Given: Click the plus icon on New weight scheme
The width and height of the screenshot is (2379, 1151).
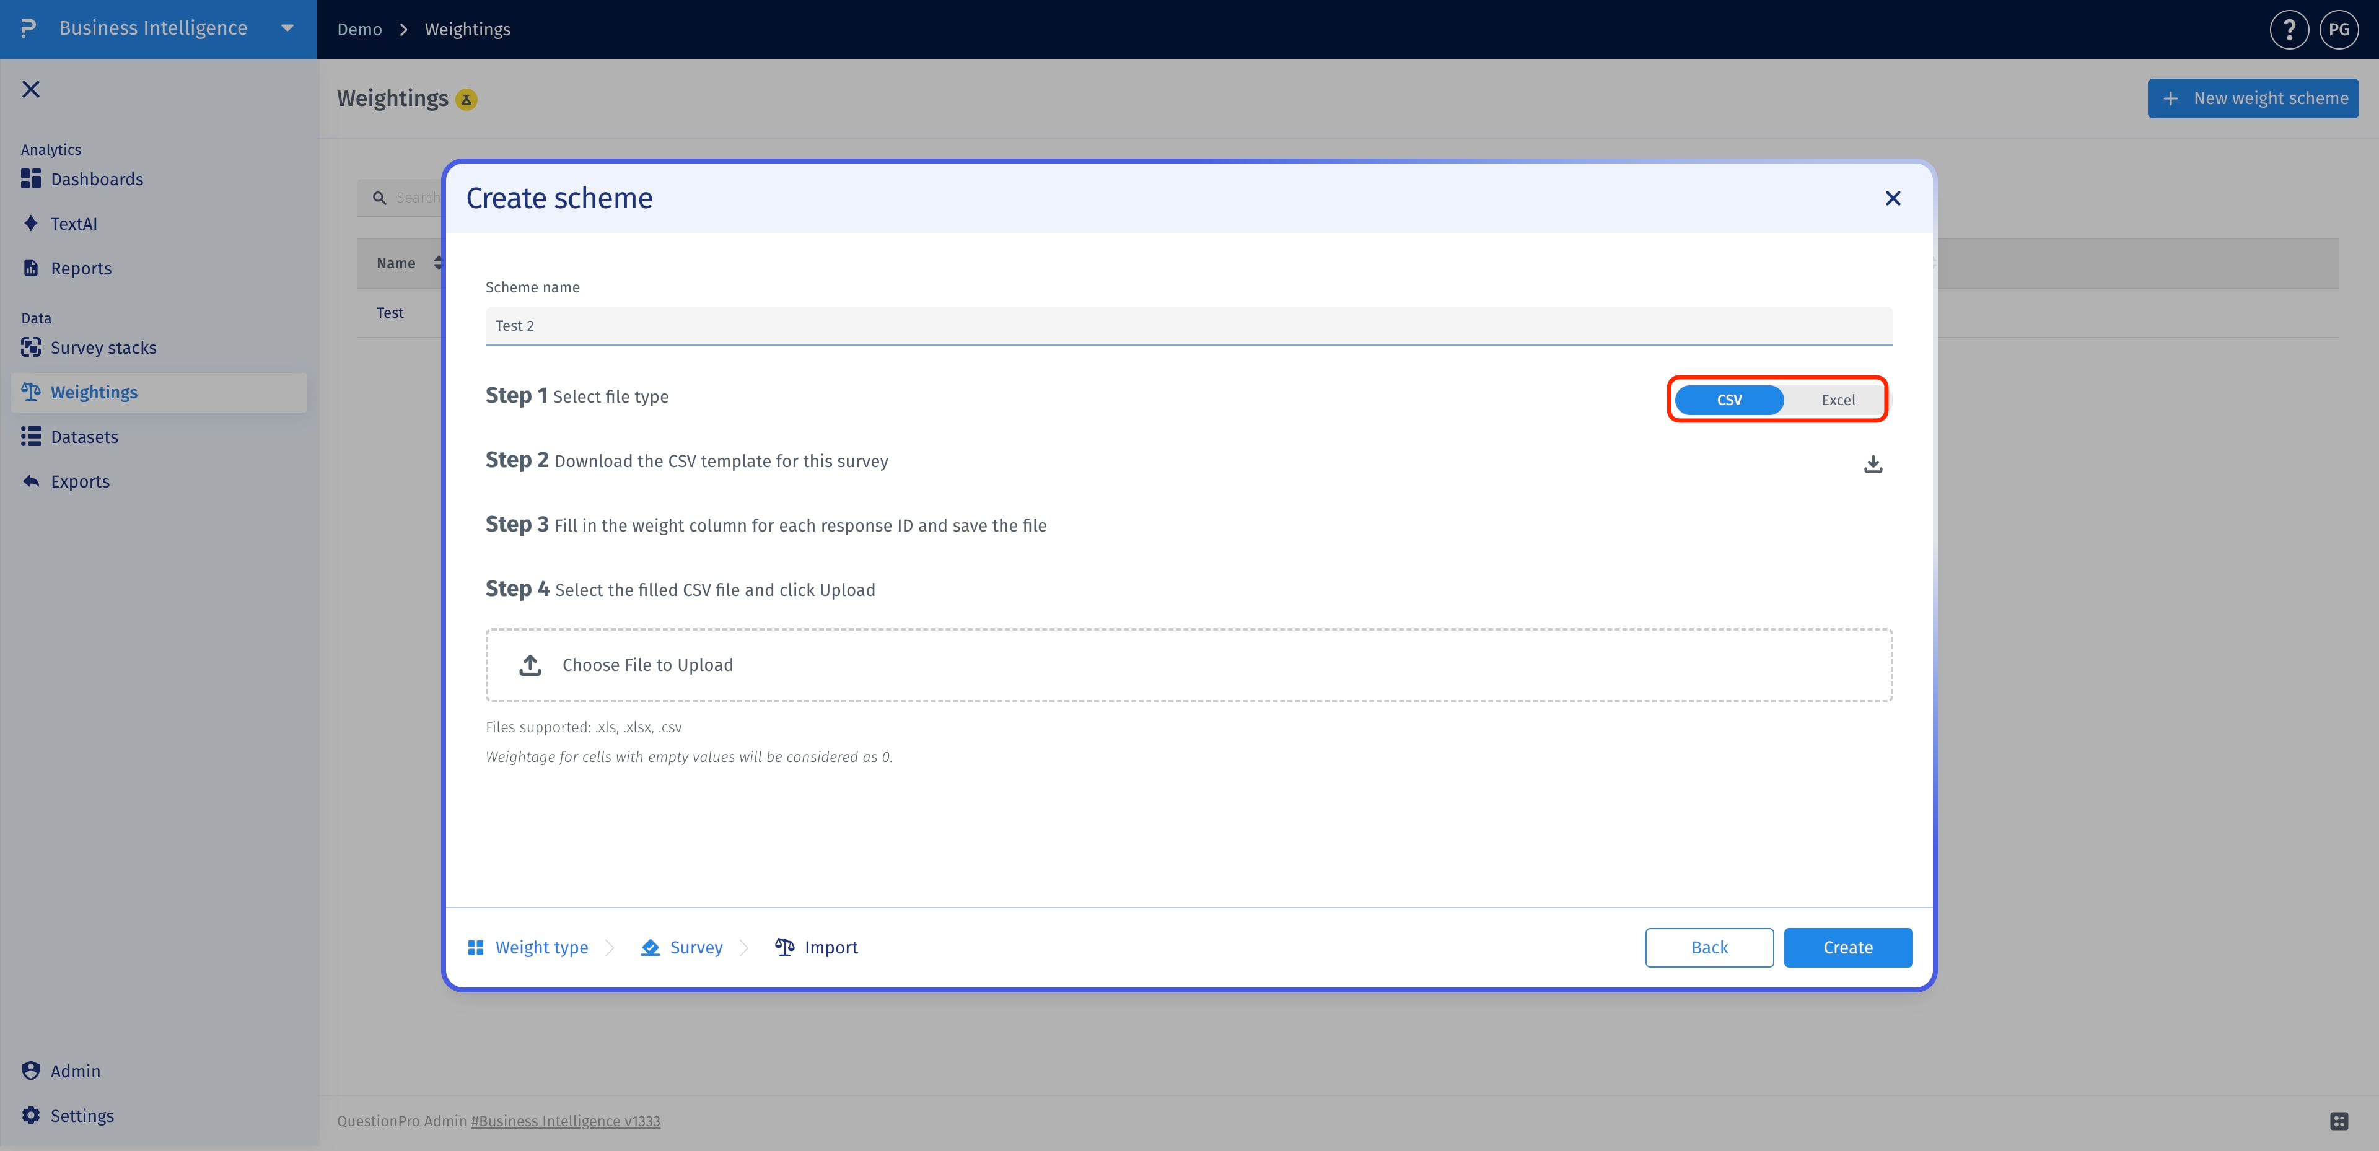Looking at the screenshot, I should [x=2171, y=99].
